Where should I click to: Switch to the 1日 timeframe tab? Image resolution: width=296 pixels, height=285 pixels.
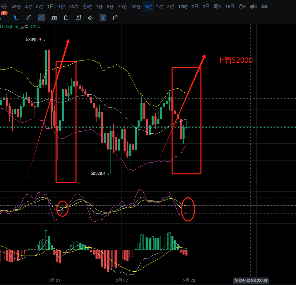(x=50, y=6)
